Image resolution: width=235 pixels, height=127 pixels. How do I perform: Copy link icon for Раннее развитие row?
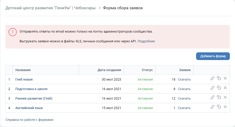pos(212,97)
